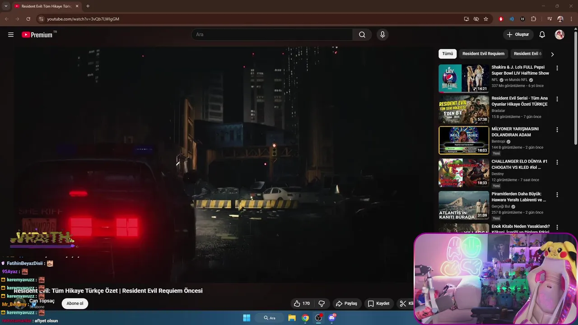Select the Resident Evil 6 chip
The height and width of the screenshot is (325, 578).
point(527,54)
